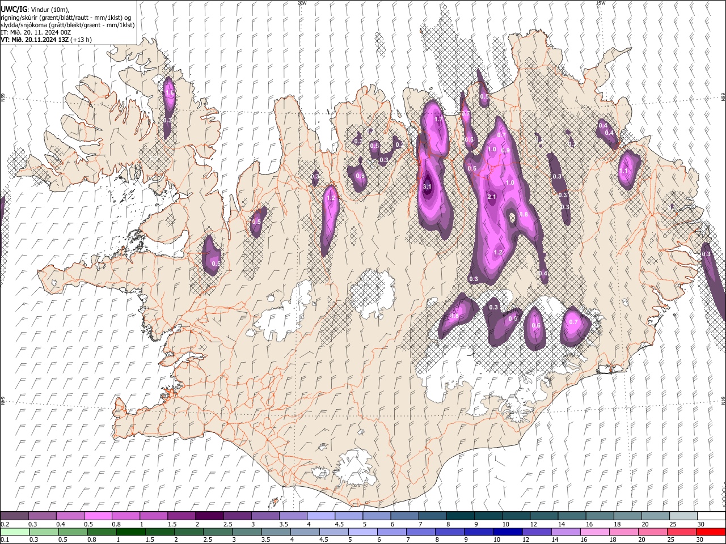
Task: Pick the dark teal 8–9 snow scale swatch
Action: 459,516
